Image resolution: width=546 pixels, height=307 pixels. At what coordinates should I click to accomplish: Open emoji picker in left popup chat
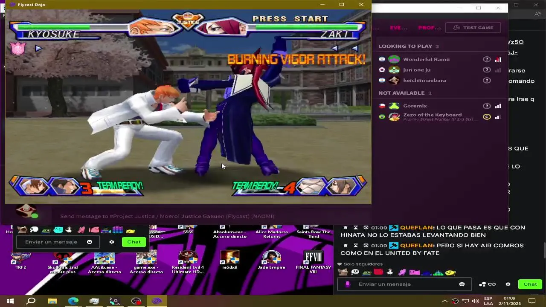(90, 242)
